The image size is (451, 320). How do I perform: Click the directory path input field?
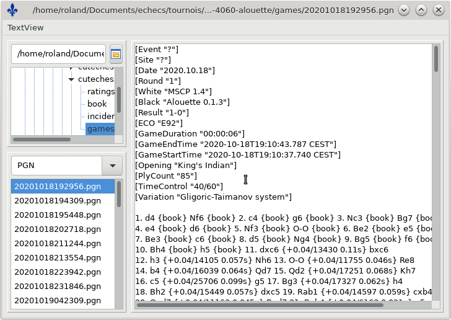point(59,55)
